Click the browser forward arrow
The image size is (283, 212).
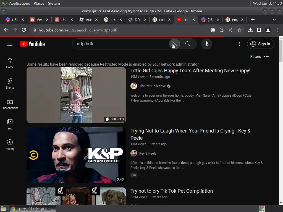click(x=15, y=30)
